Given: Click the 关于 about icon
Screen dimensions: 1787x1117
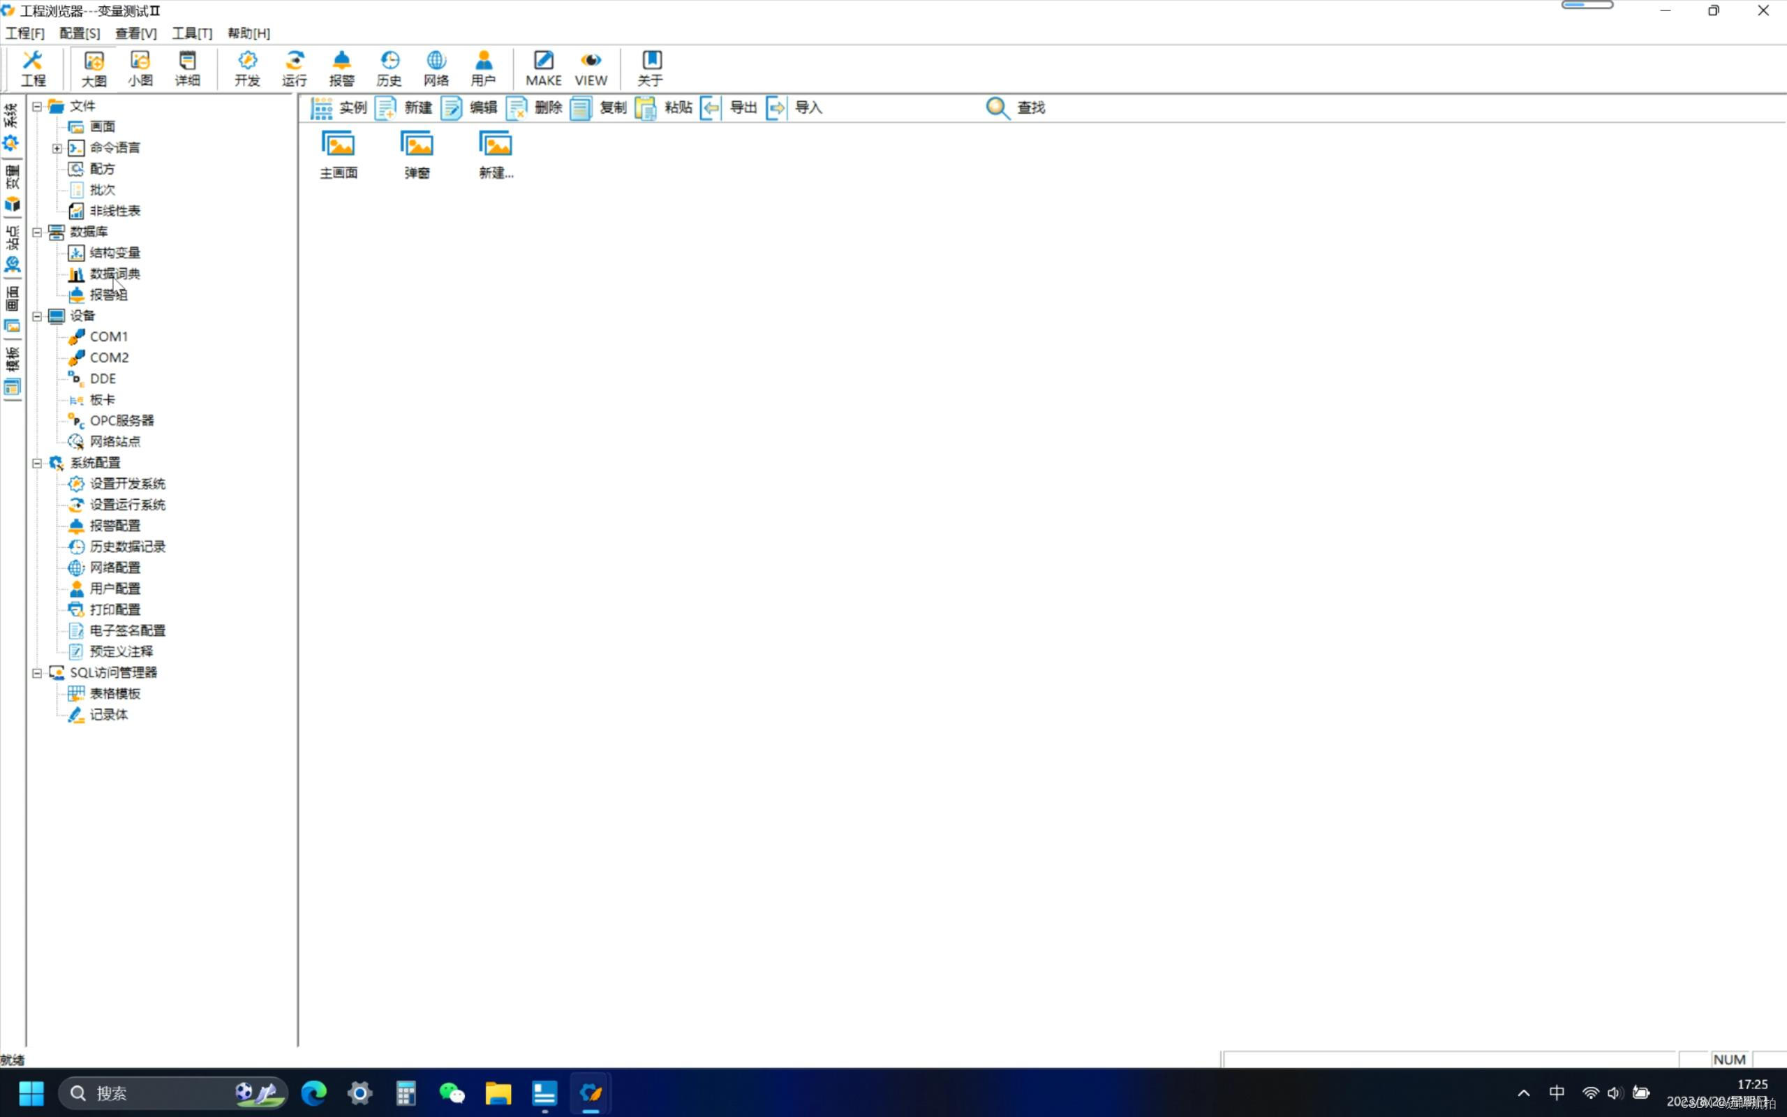Looking at the screenshot, I should click(651, 68).
